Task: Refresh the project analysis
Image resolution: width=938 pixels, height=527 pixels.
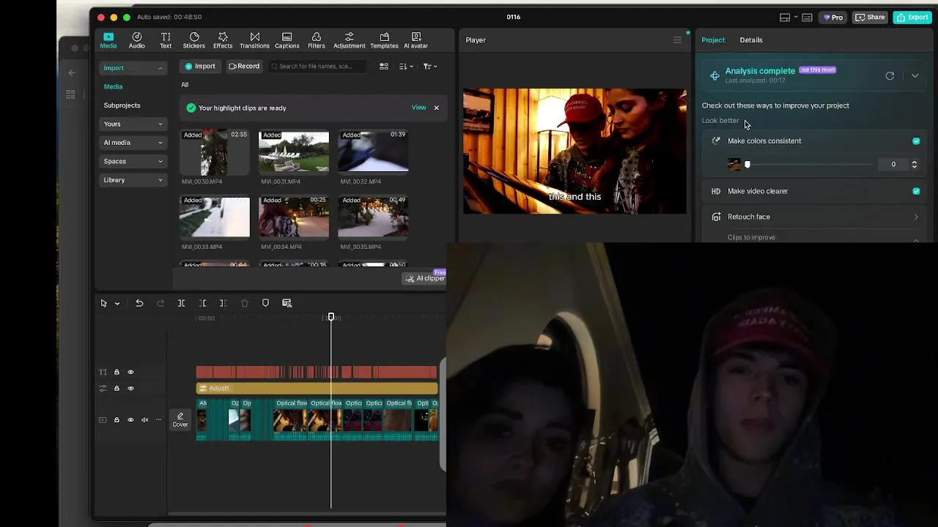Action: pos(890,75)
